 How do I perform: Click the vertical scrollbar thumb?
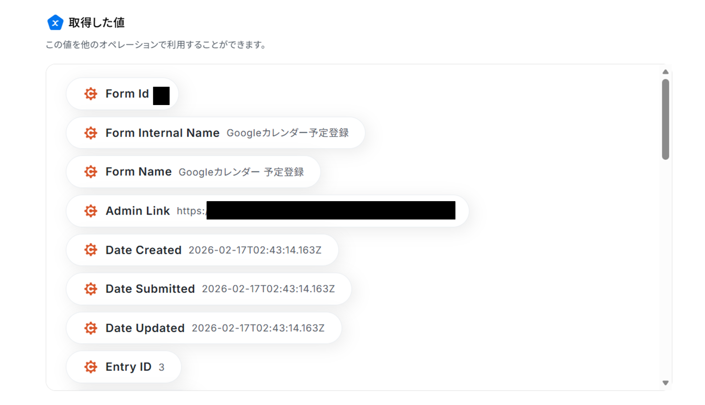tap(665, 119)
